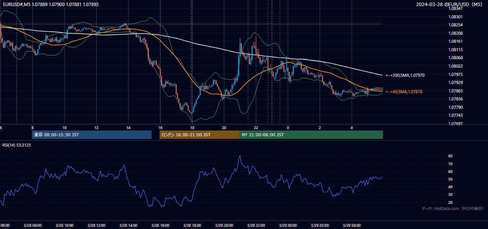Click time axis label 3/29 02:00
This screenshot has width=488, height=229.
pos(320,225)
